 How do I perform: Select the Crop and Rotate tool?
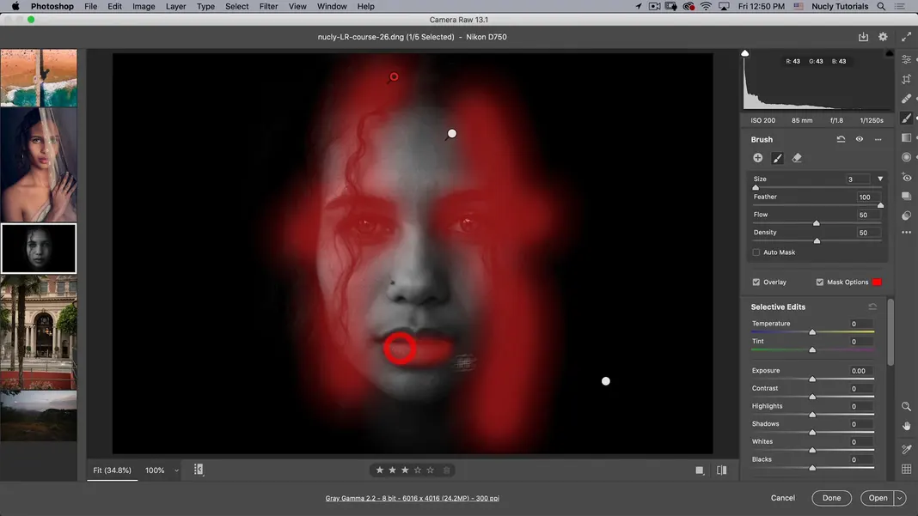(906, 79)
